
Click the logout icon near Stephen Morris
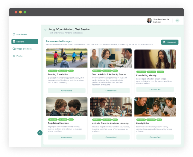point(177,21)
